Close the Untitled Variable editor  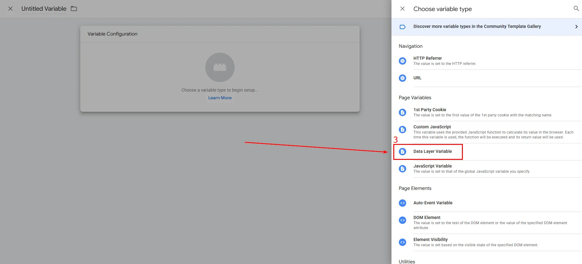(x=10, y=9)
